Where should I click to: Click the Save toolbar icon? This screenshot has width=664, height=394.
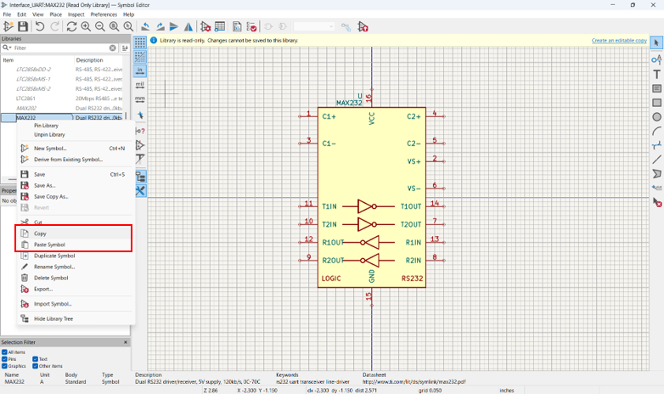[x=23, y=26]
